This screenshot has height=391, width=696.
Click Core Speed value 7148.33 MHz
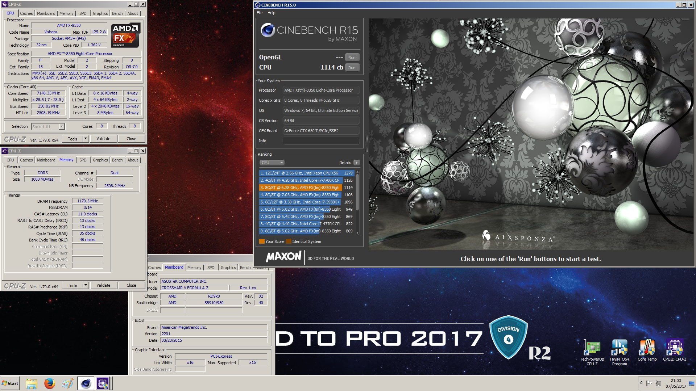click(48, 93)
